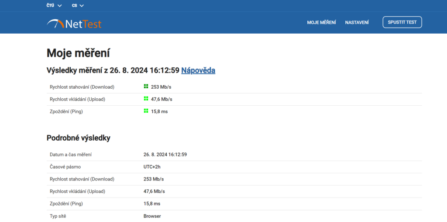Click the Moje měření page heading
447x222 pixels.
pos(78,53)
